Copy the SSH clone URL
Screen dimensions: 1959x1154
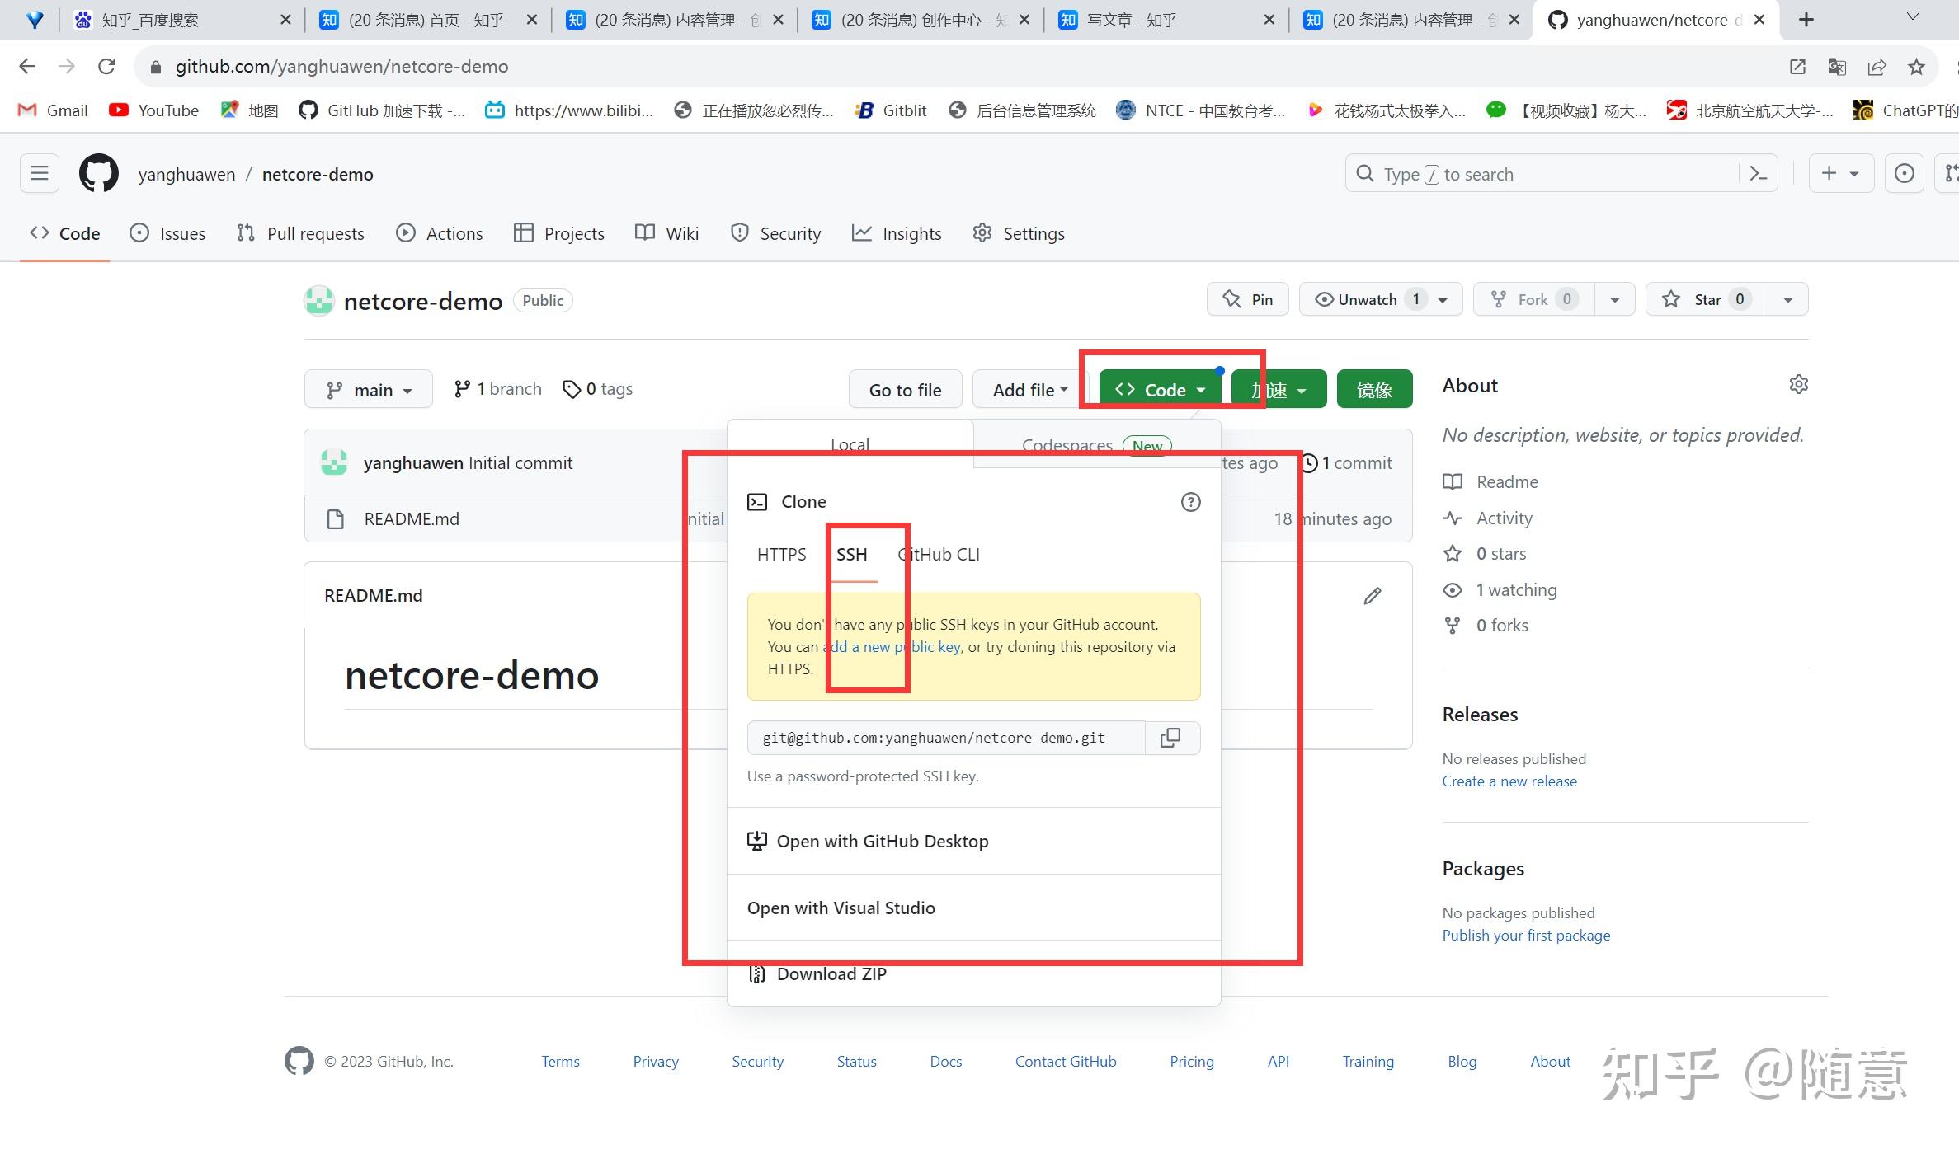1170,738
